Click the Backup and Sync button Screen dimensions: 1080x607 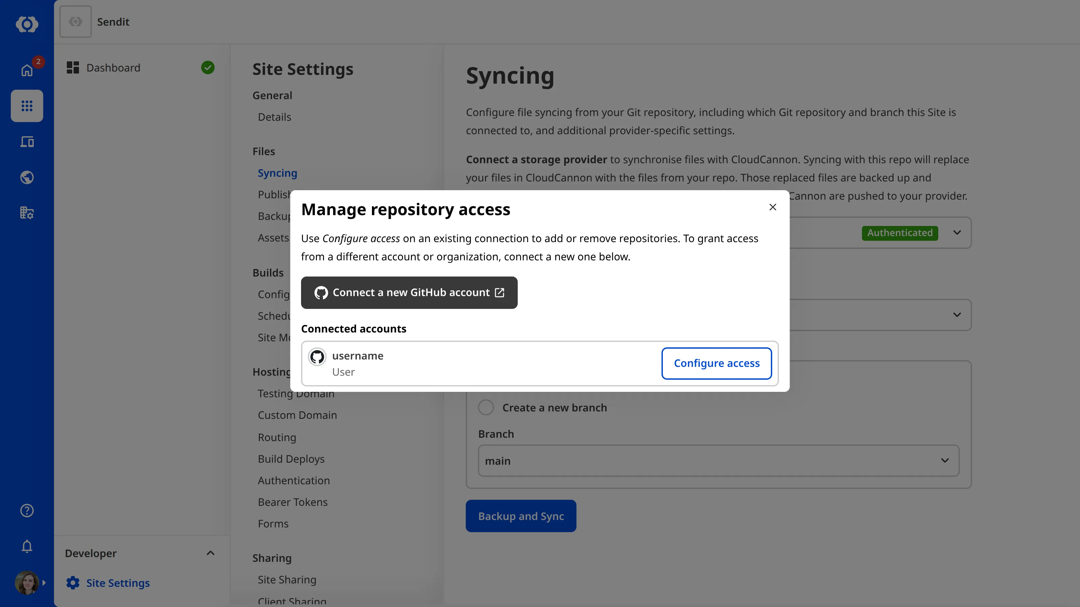pos(521,516)
